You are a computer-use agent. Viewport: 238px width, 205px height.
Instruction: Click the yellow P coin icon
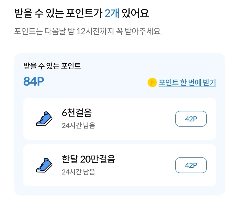click(x=152, y=83)
